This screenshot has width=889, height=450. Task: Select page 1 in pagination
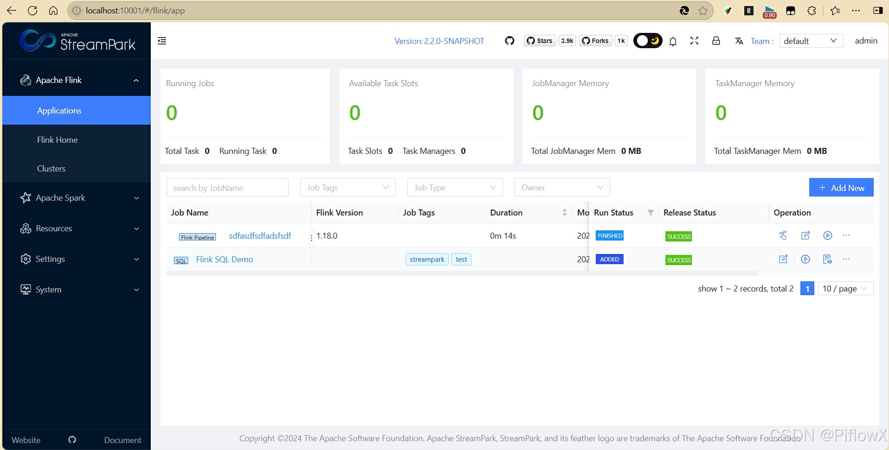(807, 288)
